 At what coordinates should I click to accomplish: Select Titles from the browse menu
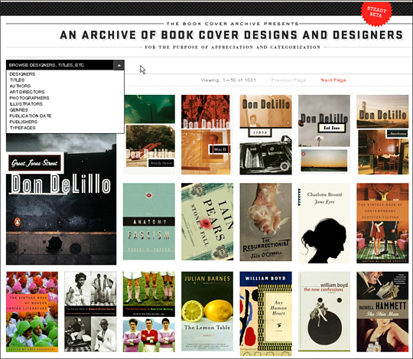coord(17,80)
